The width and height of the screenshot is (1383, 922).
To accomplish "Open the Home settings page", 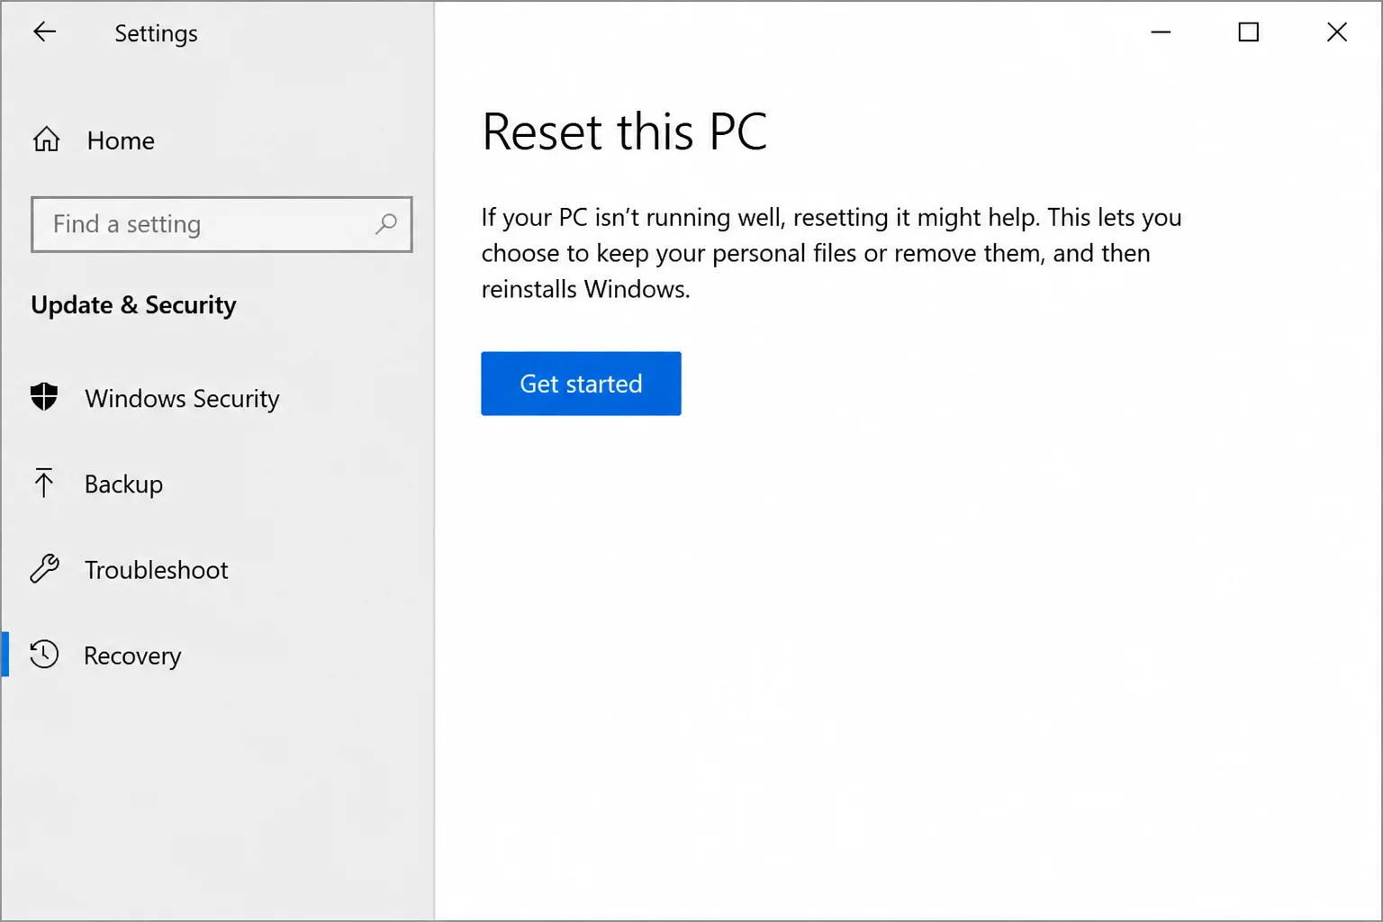I will click(x=121, y=140).
